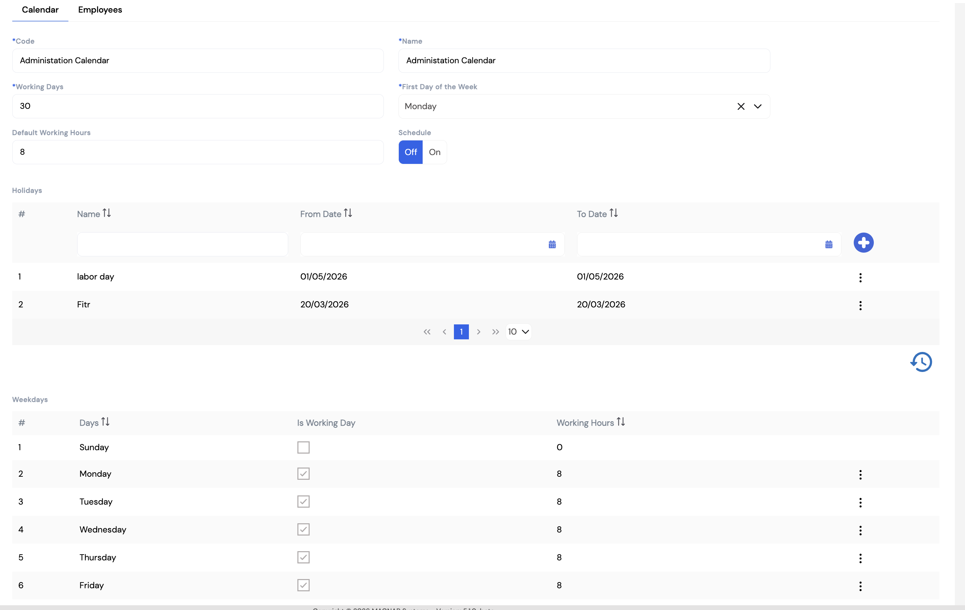Viewport: 965px width, 610px height.
Task: Switch to the Employees tab
Action: tap(100, 10)
